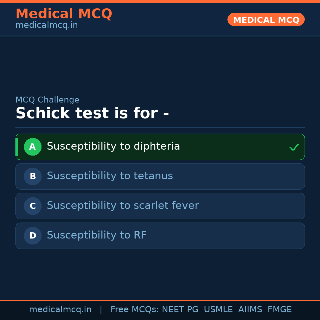The width and height of the screenshot is (320, 320).
Task: Open the Medical MCQ header title
Action: click(x=64, y=14)
